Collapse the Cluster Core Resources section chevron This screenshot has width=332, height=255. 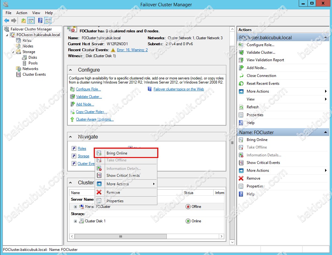71,183
